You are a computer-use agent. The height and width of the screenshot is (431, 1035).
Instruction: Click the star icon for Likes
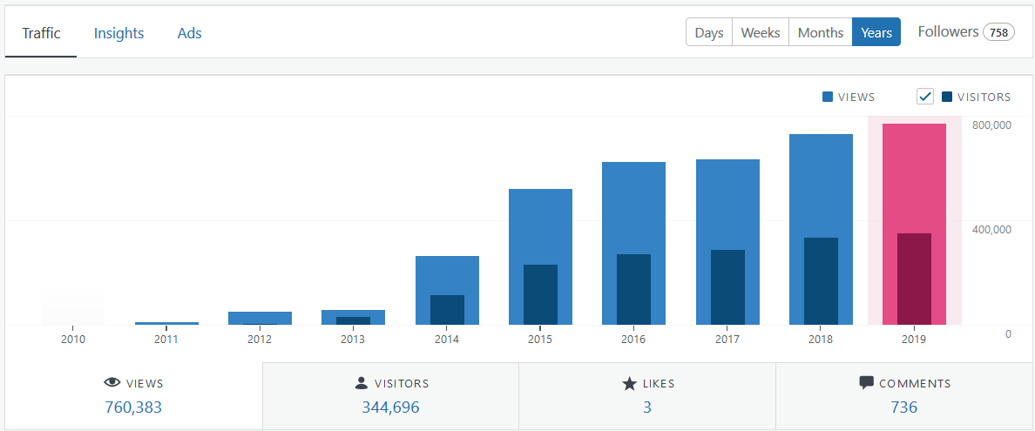point(629,383)
